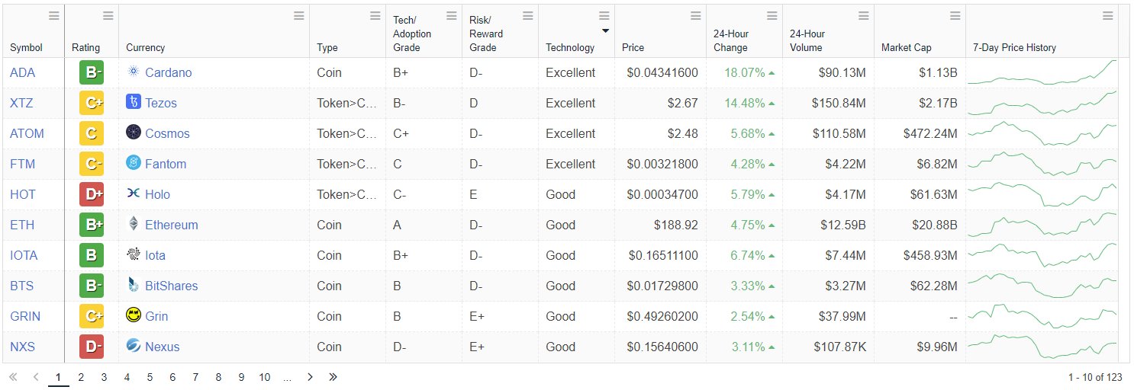The image size is (1134, 390).
Task: Open the 7-Day Price History column menu icon
Action: [x=1108, y=16]
